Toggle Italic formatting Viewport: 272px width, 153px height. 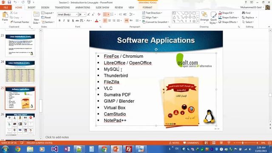click(x=64, y=21)
